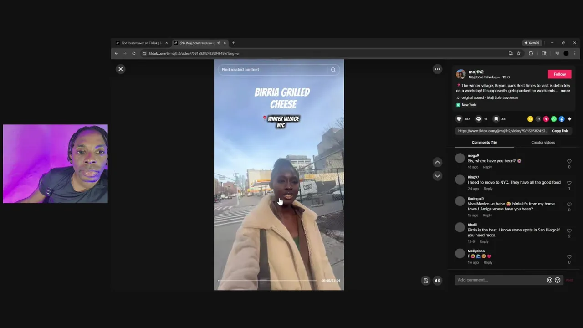The width and height of the screenshot is (583, 328).
Task: Open majth2 profile avatar
Action: (461, 74)
